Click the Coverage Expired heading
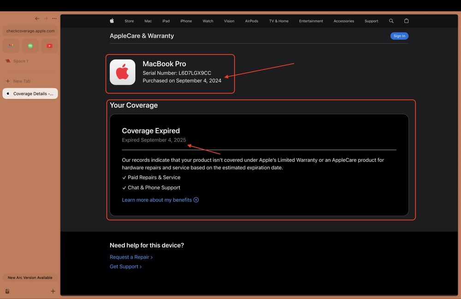The image size is (461, 299). pyautogui.click(x=151, y=131)
